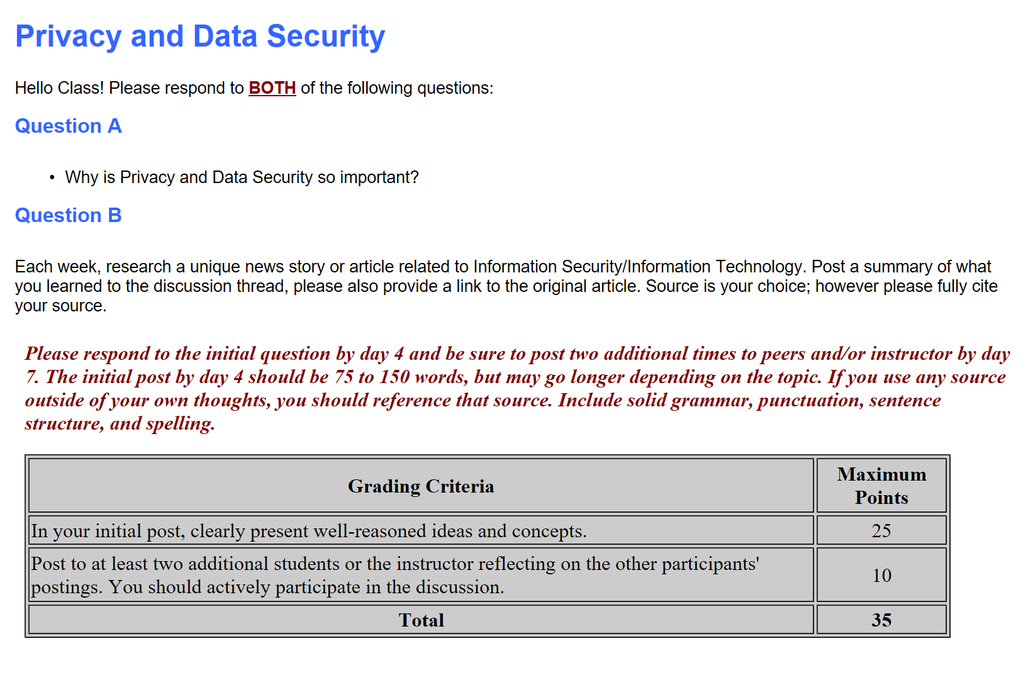Viewport: 1028px width, 692px height.
Task: Click the initial post criteria row text
Action: click(x=309, y=531)
